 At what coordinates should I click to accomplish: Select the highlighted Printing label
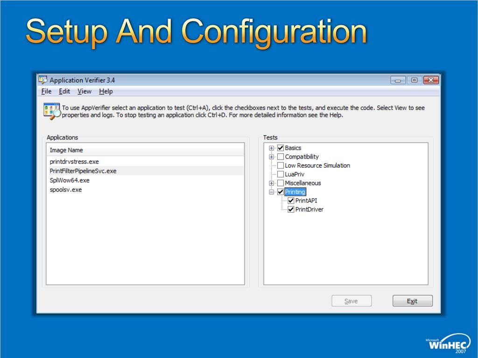(295, 192)
